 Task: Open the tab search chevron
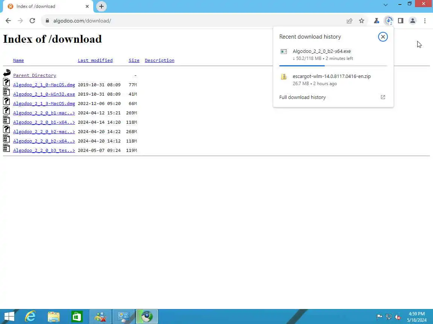pyautogui.click(x=386, y=4)
